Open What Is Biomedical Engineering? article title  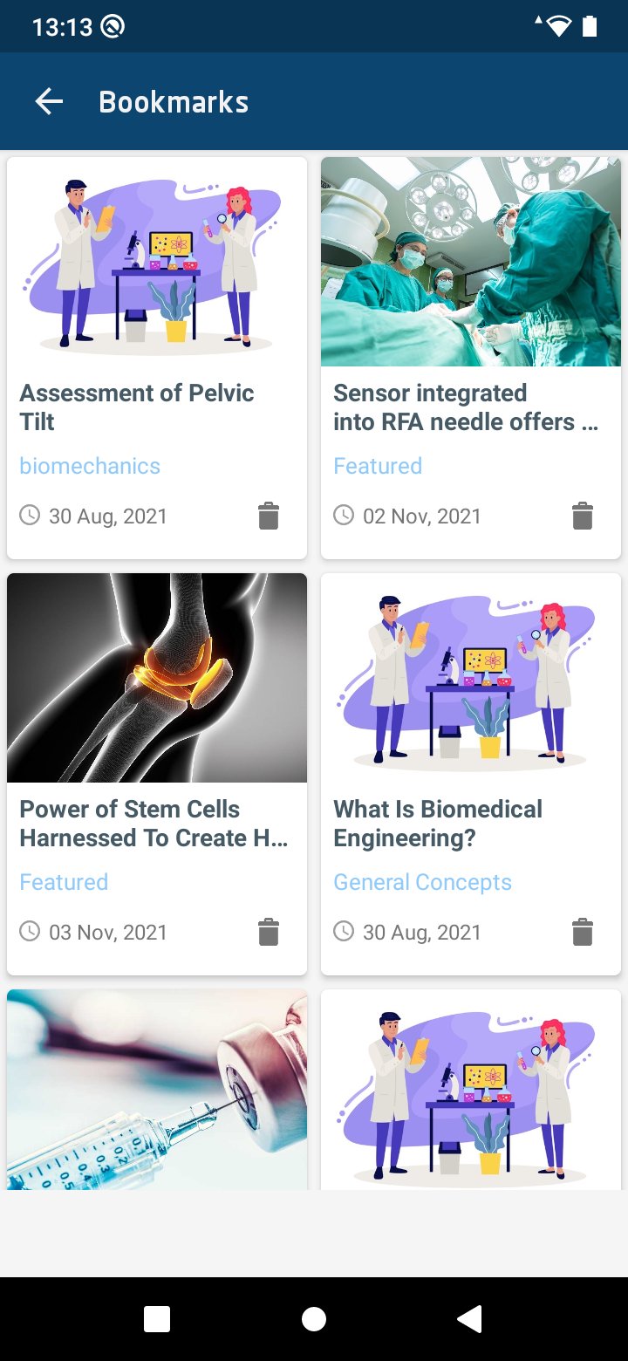438,823
